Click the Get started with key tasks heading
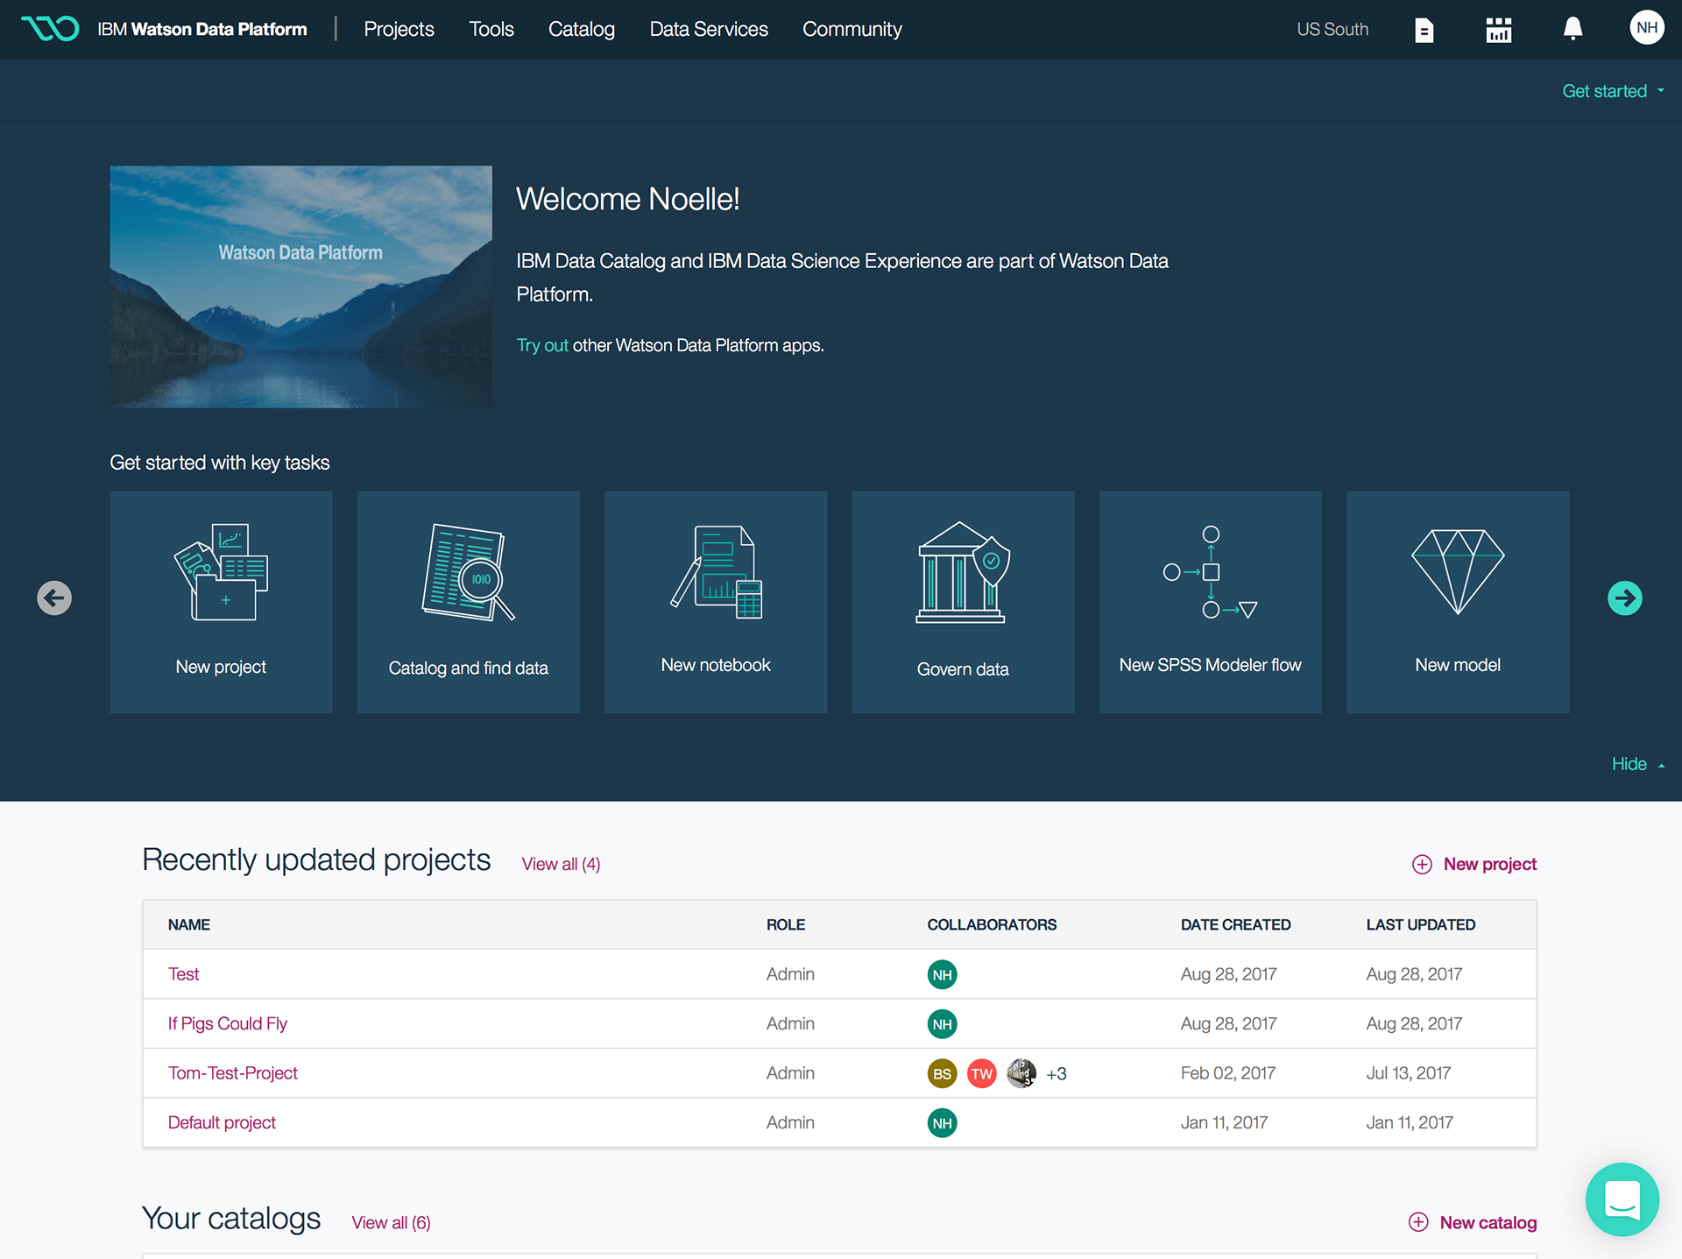This screenshot has height=1259, width=1682. 220,463
